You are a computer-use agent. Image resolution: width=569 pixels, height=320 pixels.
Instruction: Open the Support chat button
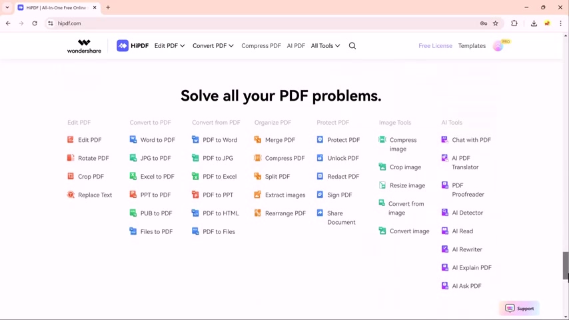click(x=519, y=309)
